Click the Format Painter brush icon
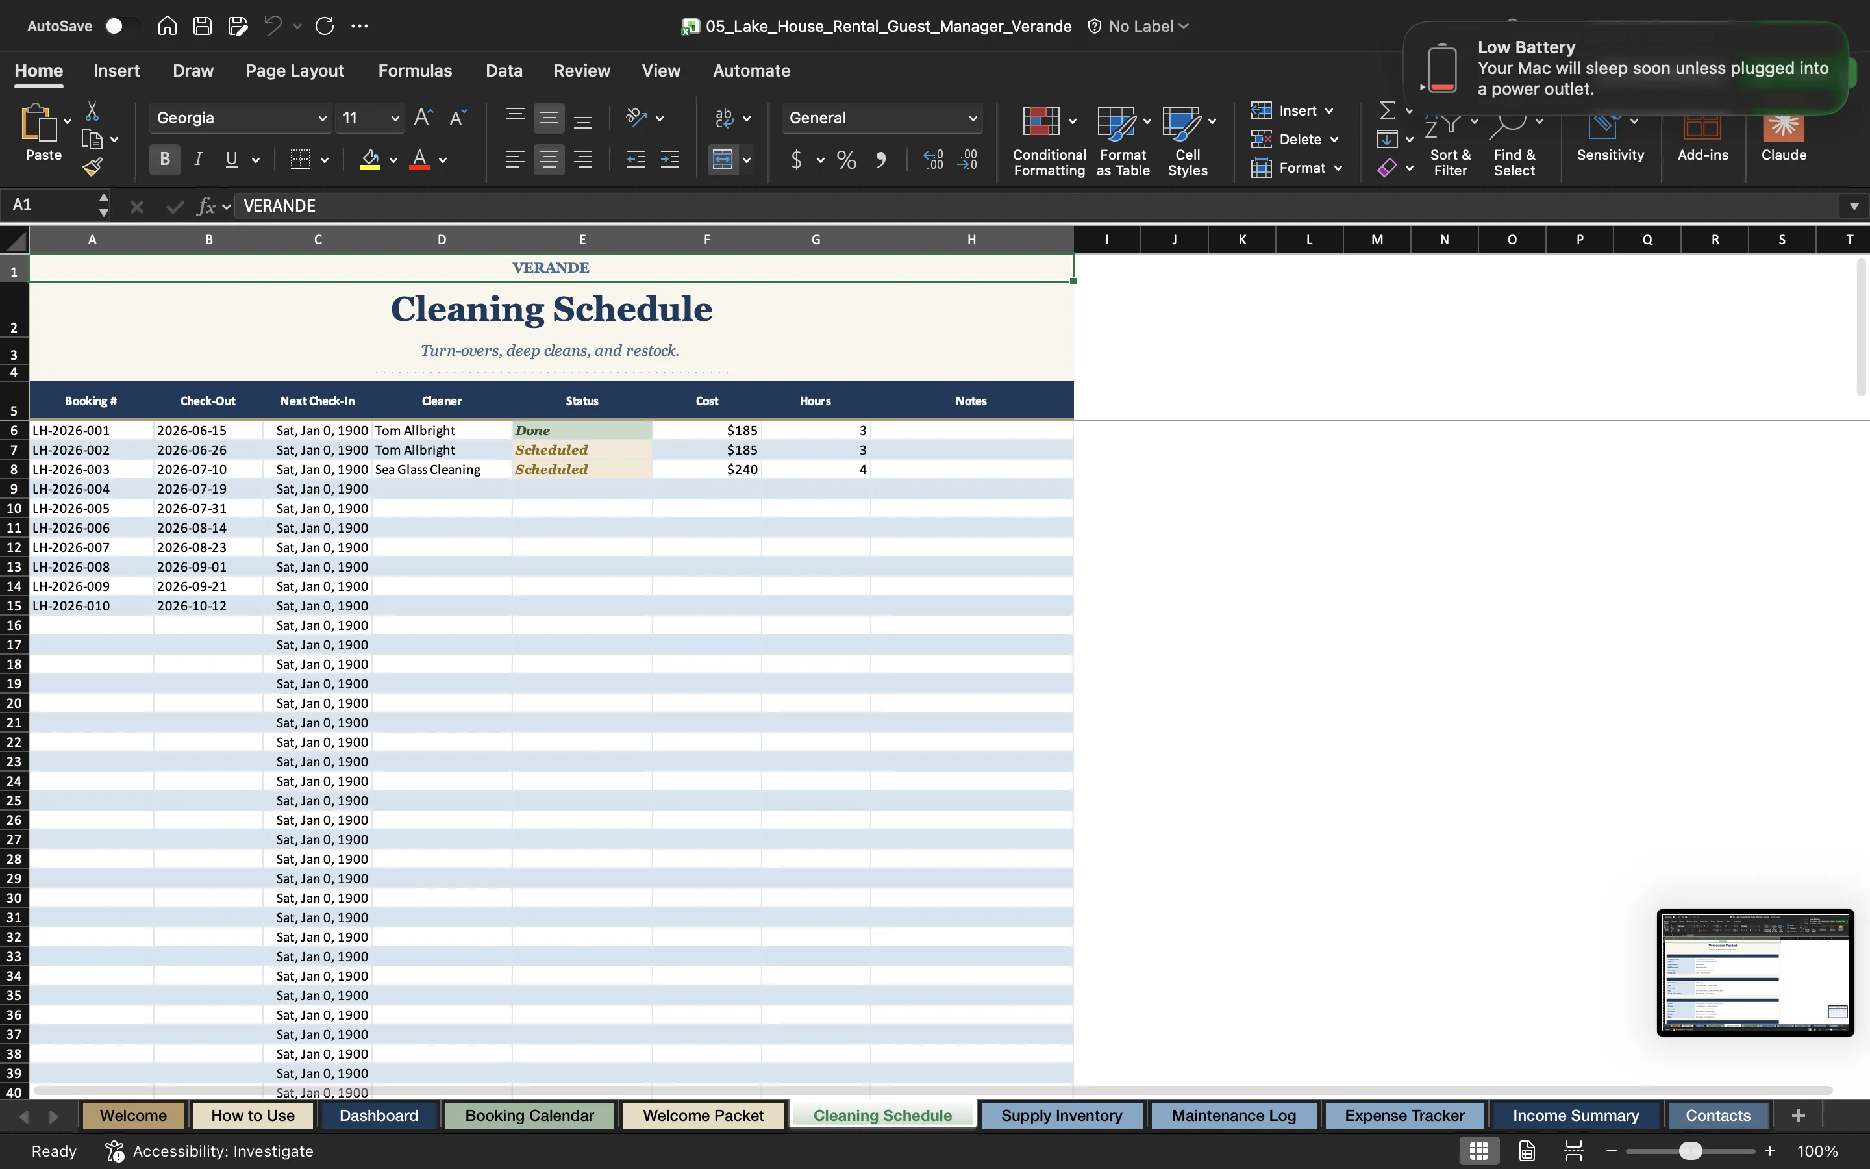This screenshot has height=1169, width=1870. 92,166
